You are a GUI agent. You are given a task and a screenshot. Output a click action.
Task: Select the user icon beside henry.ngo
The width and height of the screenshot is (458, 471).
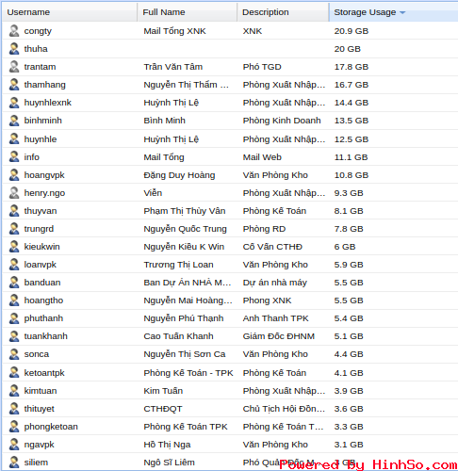tap(14, 193)
